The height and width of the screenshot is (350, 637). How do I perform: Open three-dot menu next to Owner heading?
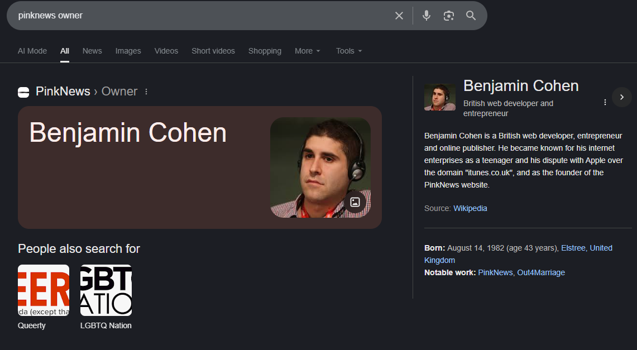click(x=146, y=92)
